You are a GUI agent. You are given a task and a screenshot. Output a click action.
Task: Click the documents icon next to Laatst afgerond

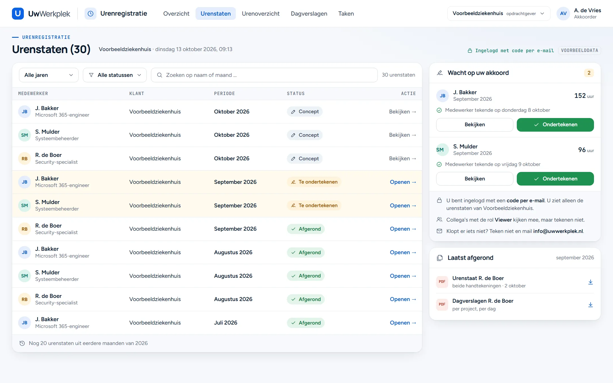(440, 258)
